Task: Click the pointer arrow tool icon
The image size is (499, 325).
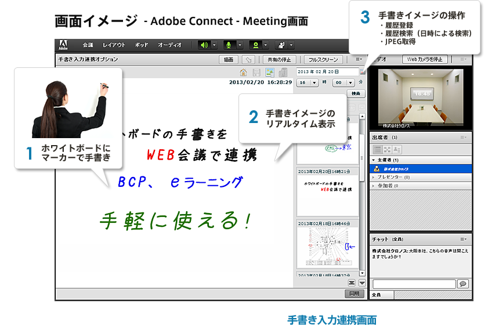Action: pos(248,60)
